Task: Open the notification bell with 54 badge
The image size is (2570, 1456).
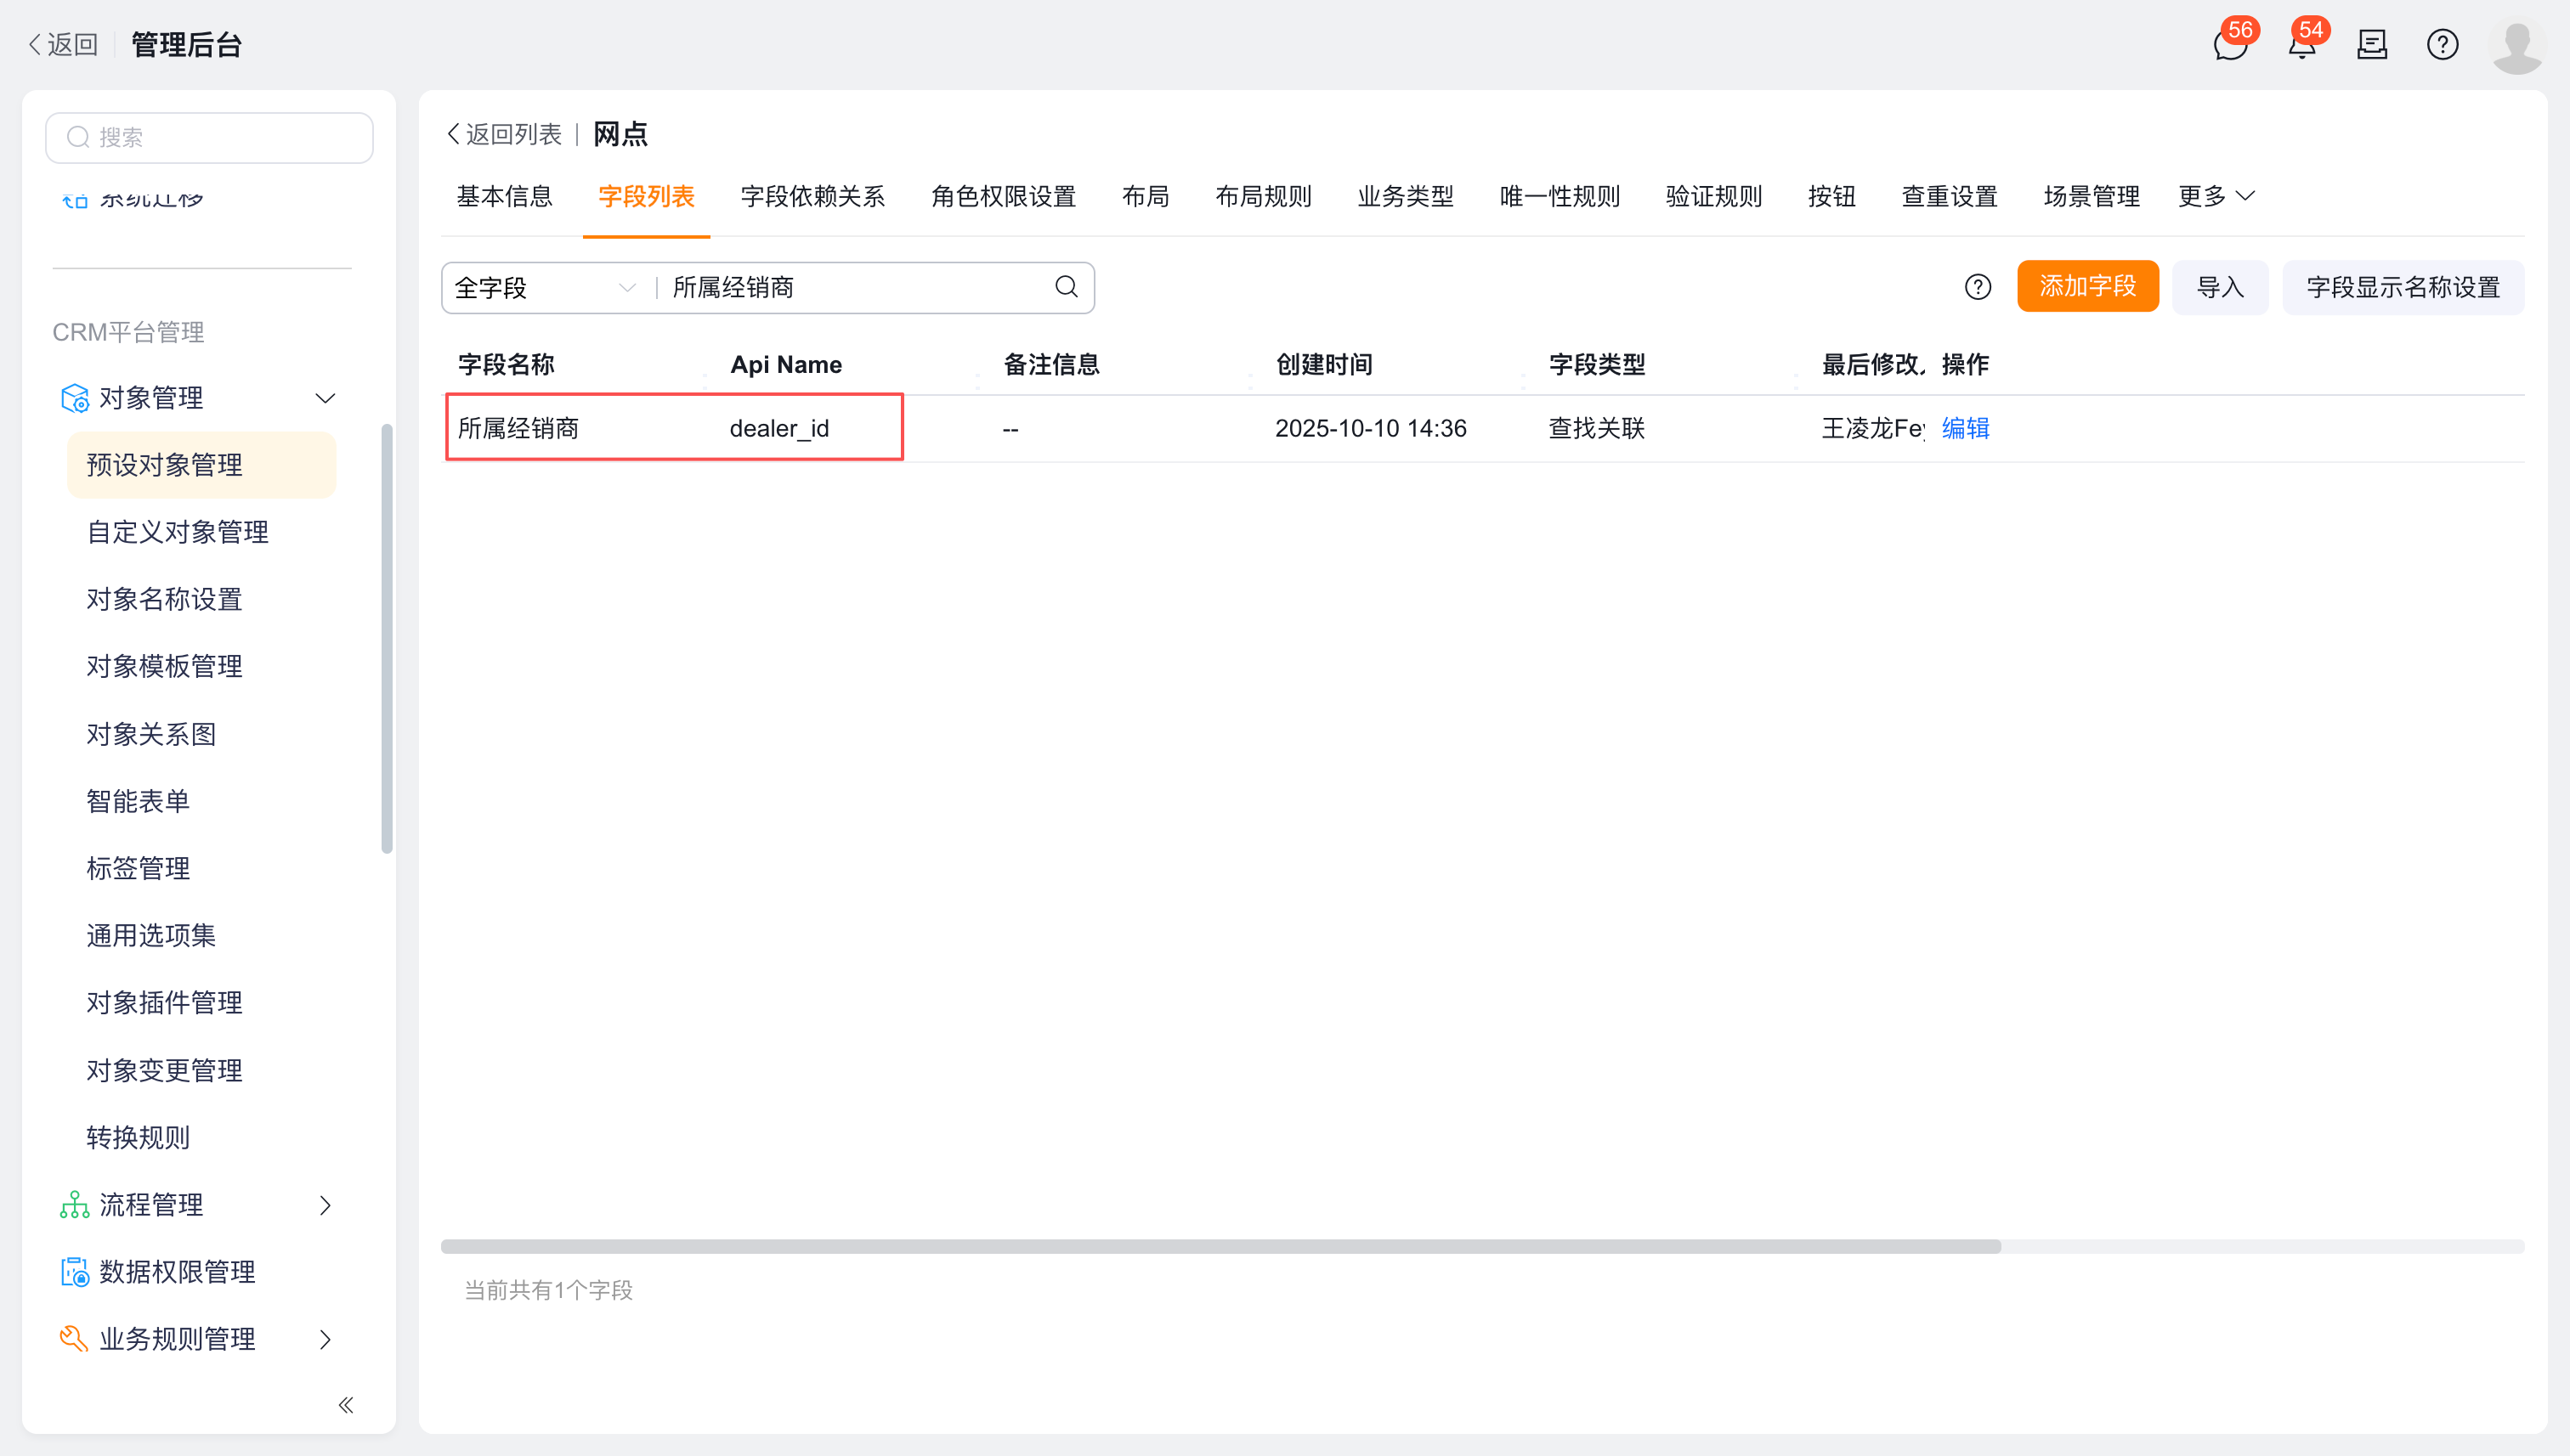Action: click(x=2302, y=45)
